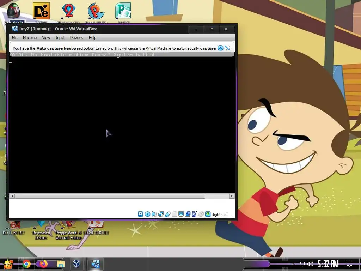Click the running tiny7 VM taskbar icon
This screenshot has width=361, height=271.
click(96, 264)
